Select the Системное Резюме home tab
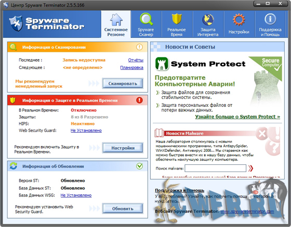Image resolution: width=291 pixels, height=227 pixels. [x=116, y=24]
